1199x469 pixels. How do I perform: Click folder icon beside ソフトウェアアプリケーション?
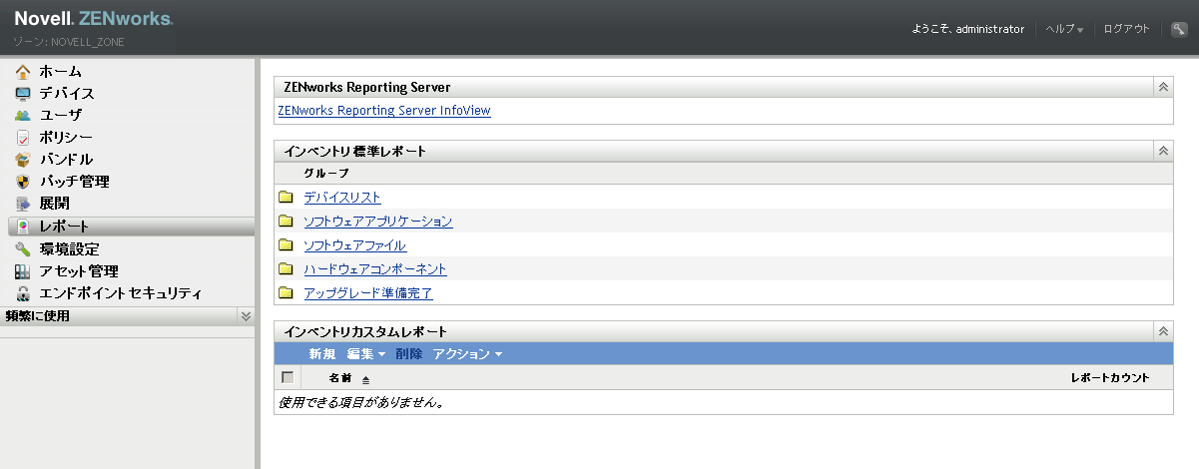[287, 222]
